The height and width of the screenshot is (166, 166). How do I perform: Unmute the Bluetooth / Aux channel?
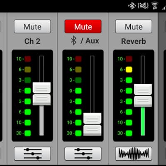[x=83, y=27]
